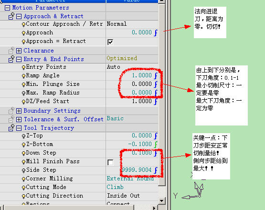This screenshot has width=265, height=210.
Task: Click the Clearance group icon
Action: (11, 50)
